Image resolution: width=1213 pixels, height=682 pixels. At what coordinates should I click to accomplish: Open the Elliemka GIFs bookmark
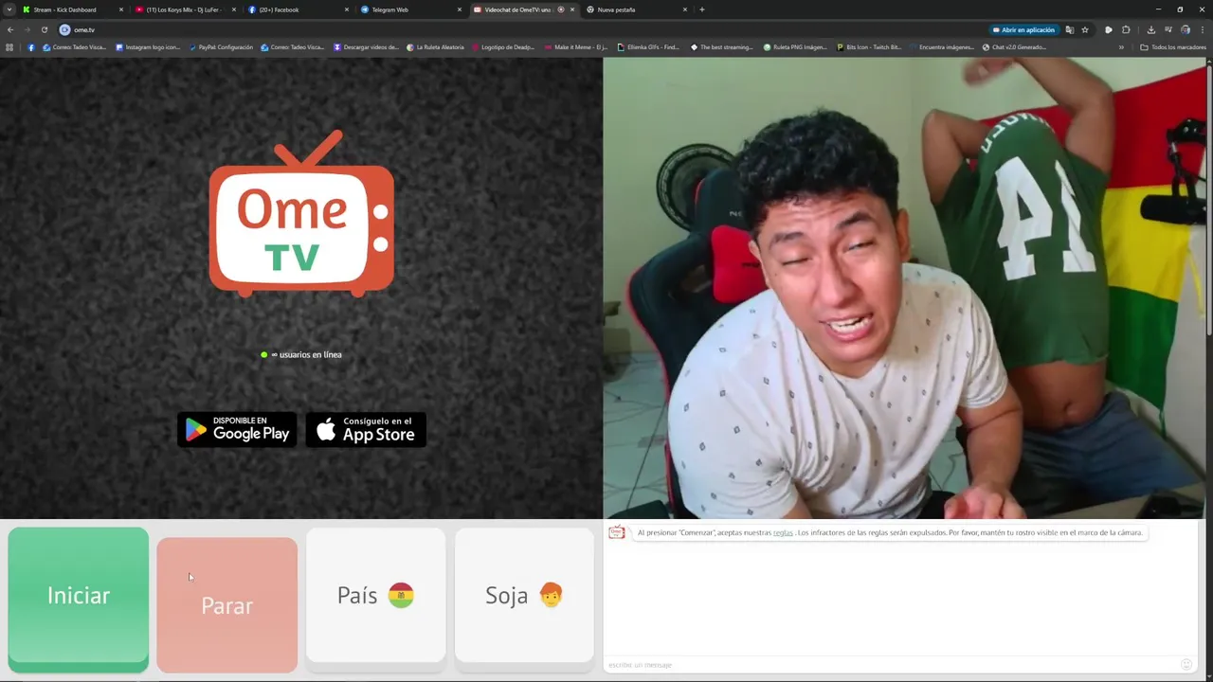[648, 47]
